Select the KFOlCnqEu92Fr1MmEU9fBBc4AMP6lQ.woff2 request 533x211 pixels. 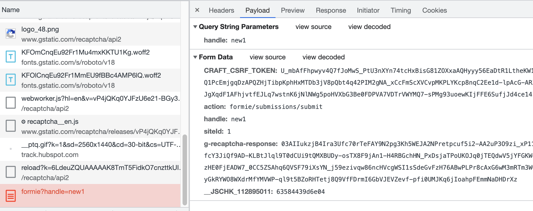(x=90, y=80)
